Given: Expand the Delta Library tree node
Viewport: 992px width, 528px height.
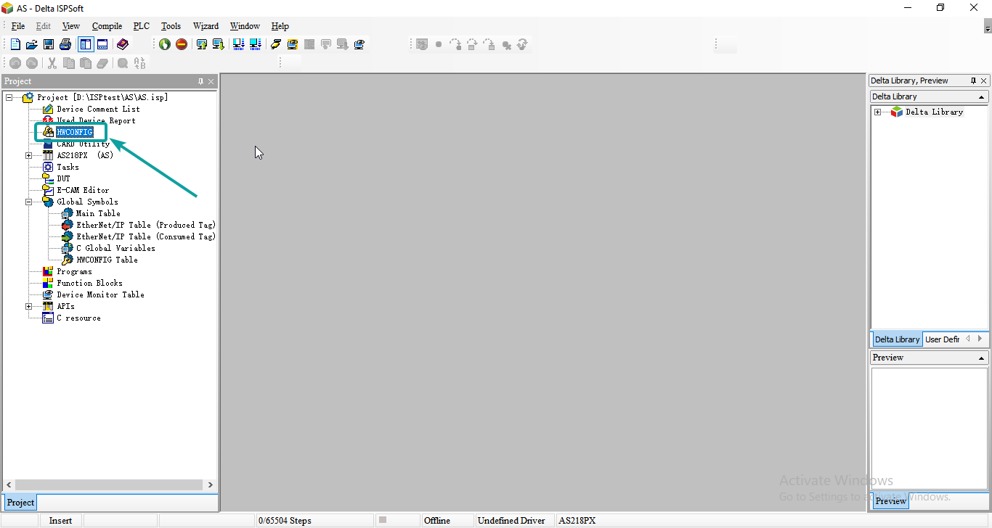Looking at the screenshot, I should pyautogui.click(x=877, y=112).
